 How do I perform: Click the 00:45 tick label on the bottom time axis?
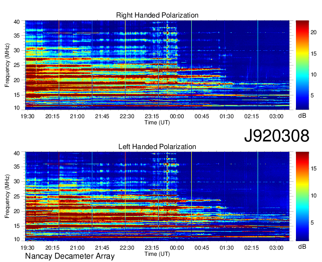click(202, 248)
